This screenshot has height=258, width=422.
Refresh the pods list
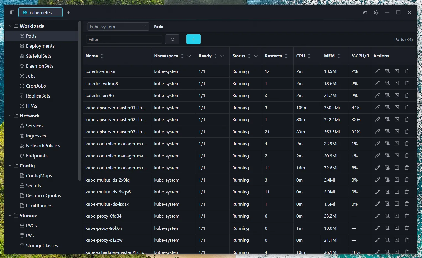172,39
